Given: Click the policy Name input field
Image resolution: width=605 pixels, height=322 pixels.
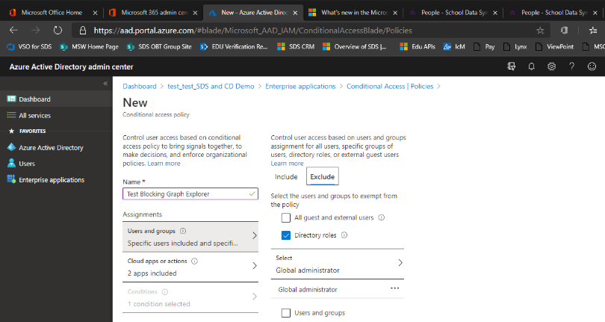Looking at the screenshot, I should point(190,193).
